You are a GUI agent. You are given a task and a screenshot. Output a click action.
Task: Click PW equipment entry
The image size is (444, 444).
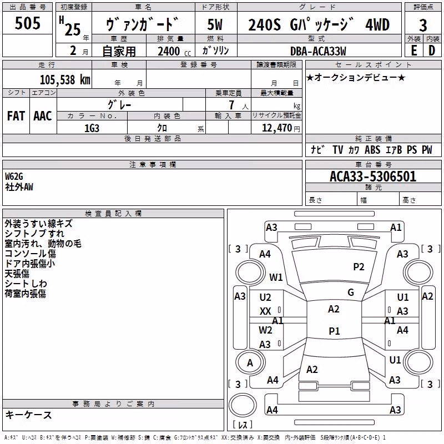427,149
